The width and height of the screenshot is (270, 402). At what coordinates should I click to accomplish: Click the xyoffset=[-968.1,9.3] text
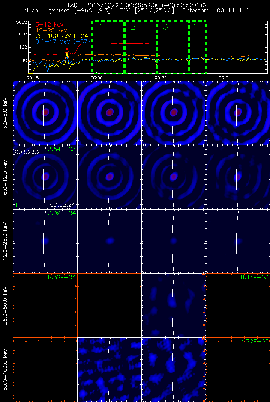pyautogui.click(x=79, y=12)
